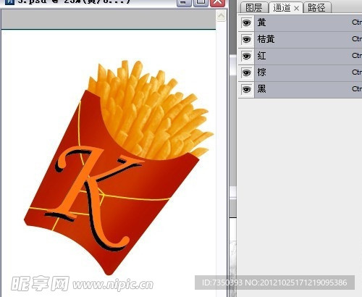362x297 pixels.
Task: Hide the 黄 channel eye icon
Action: (x=246, y=23)
